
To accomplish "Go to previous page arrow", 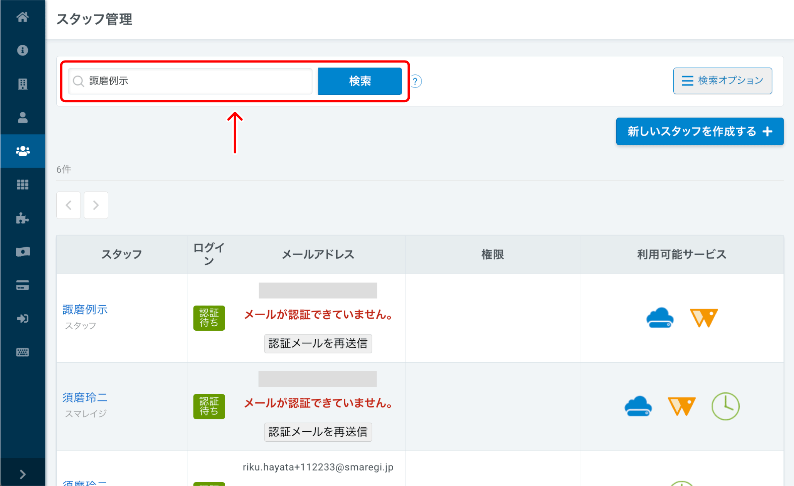I will pos(69,205).
